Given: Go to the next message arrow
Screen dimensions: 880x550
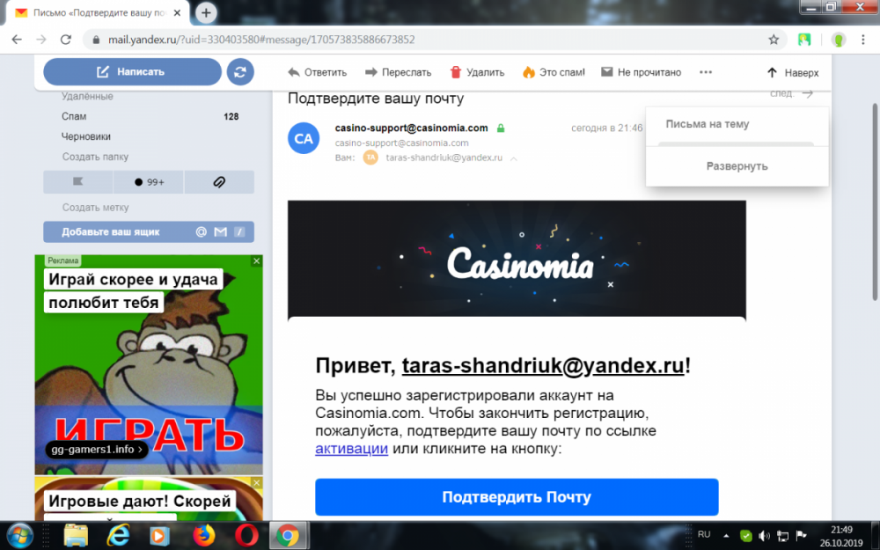Looking at the screenshot, I should [x=807, y=93].
